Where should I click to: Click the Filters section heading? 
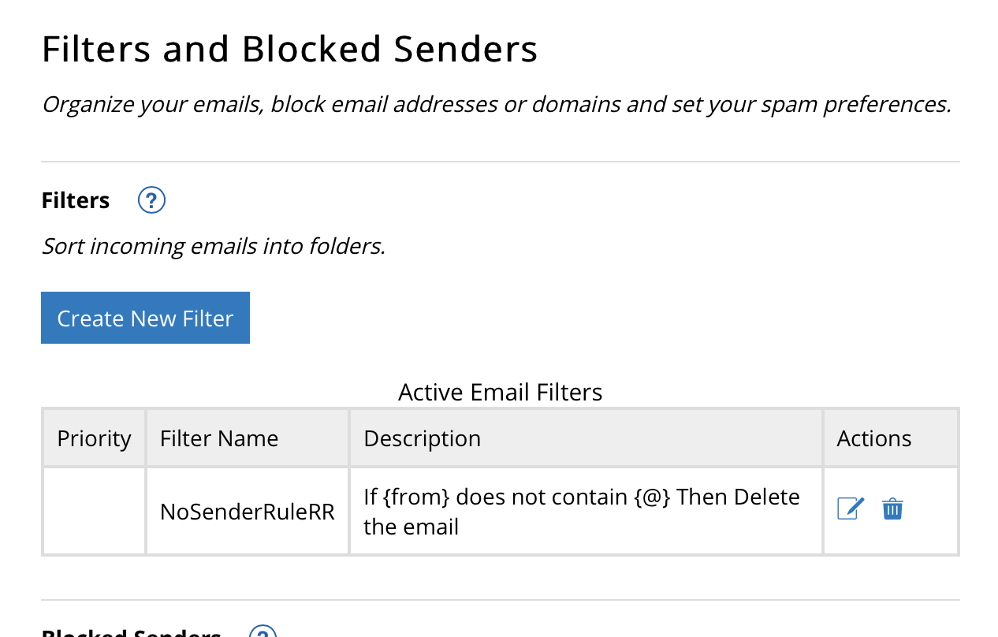click(76, 200)
